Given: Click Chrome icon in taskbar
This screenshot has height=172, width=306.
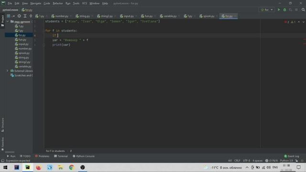Looking at the screenshot, I should pyautogui.click(x=71, y=167).
